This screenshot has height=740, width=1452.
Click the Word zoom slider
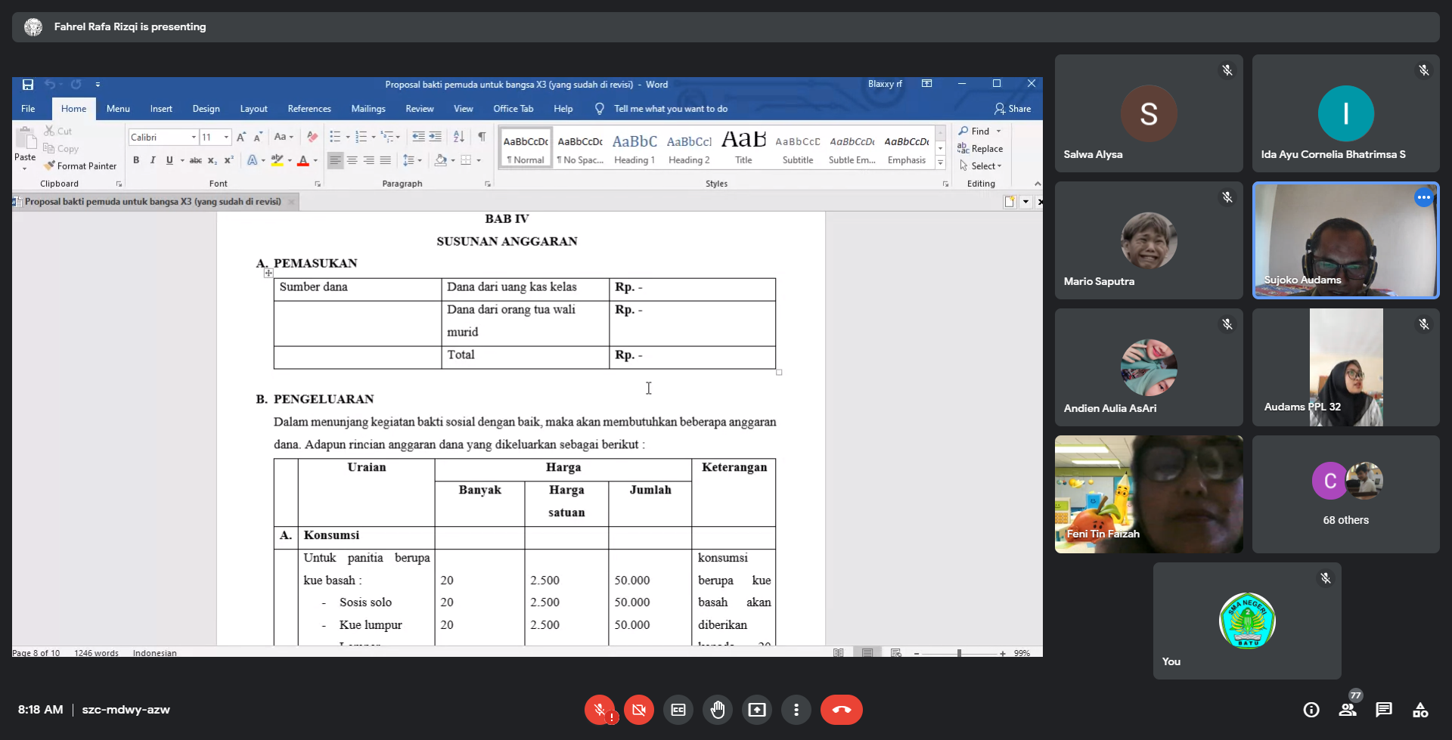959,653
